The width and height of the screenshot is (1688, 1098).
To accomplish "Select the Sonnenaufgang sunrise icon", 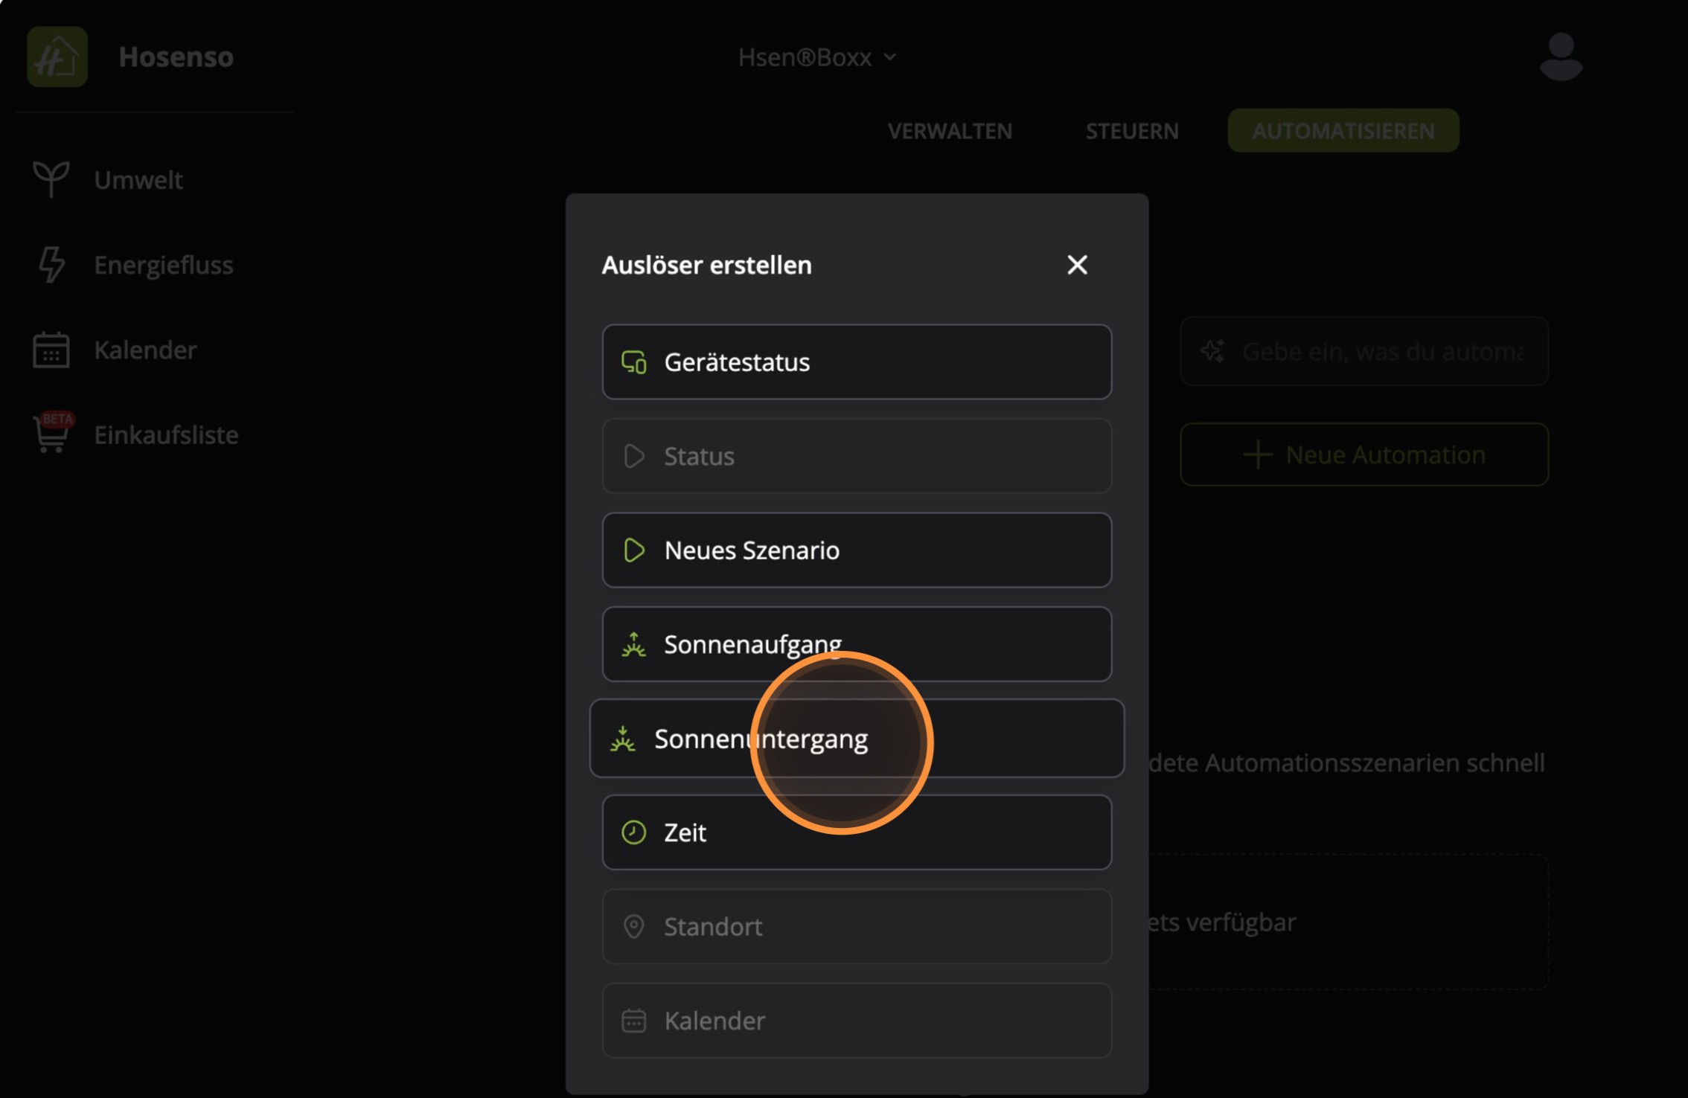I will [x=633, y=644].
